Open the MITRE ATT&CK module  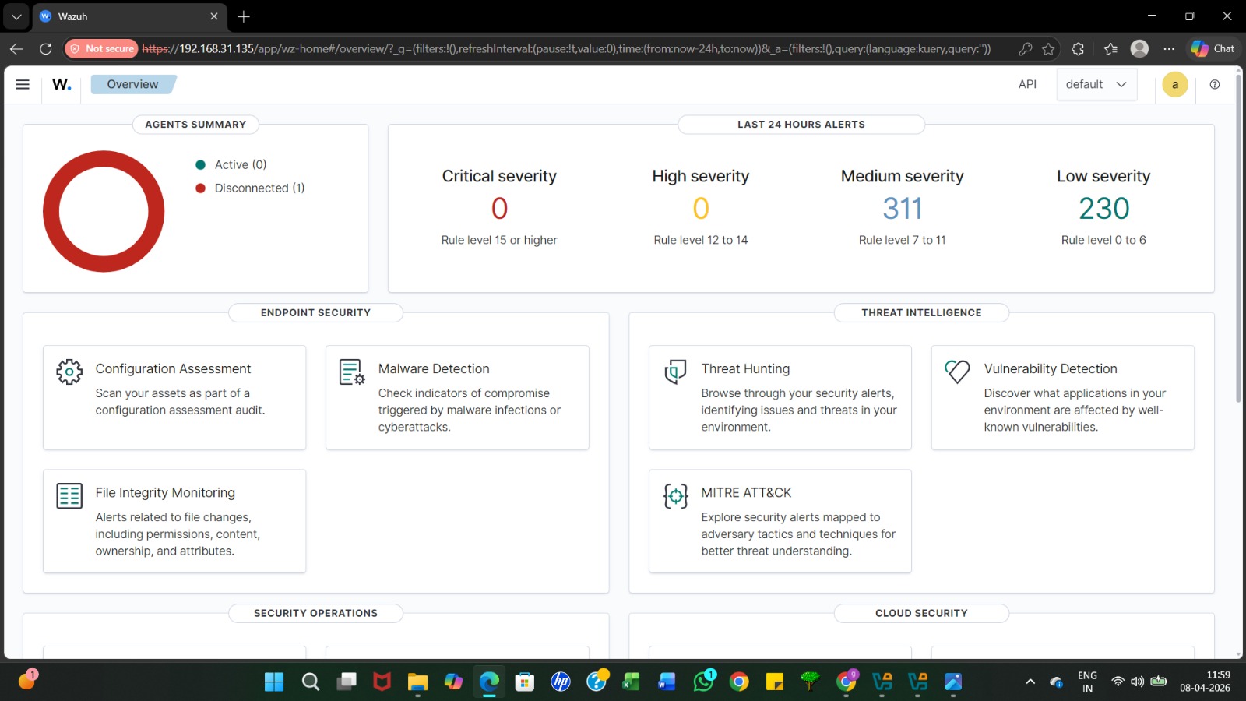click(780, 521)
